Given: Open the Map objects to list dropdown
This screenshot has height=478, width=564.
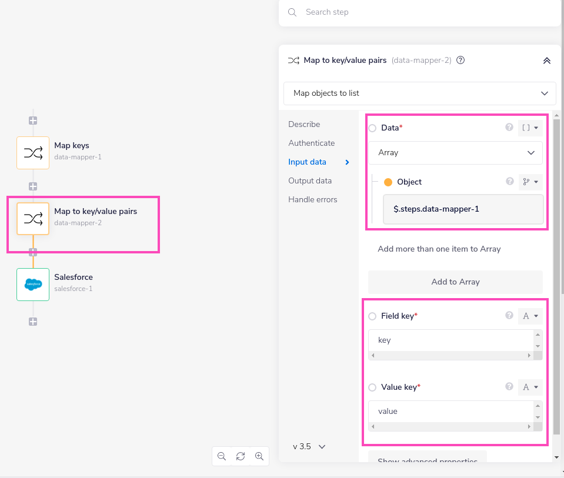Looking at the screenshot, I should [420, 93].
